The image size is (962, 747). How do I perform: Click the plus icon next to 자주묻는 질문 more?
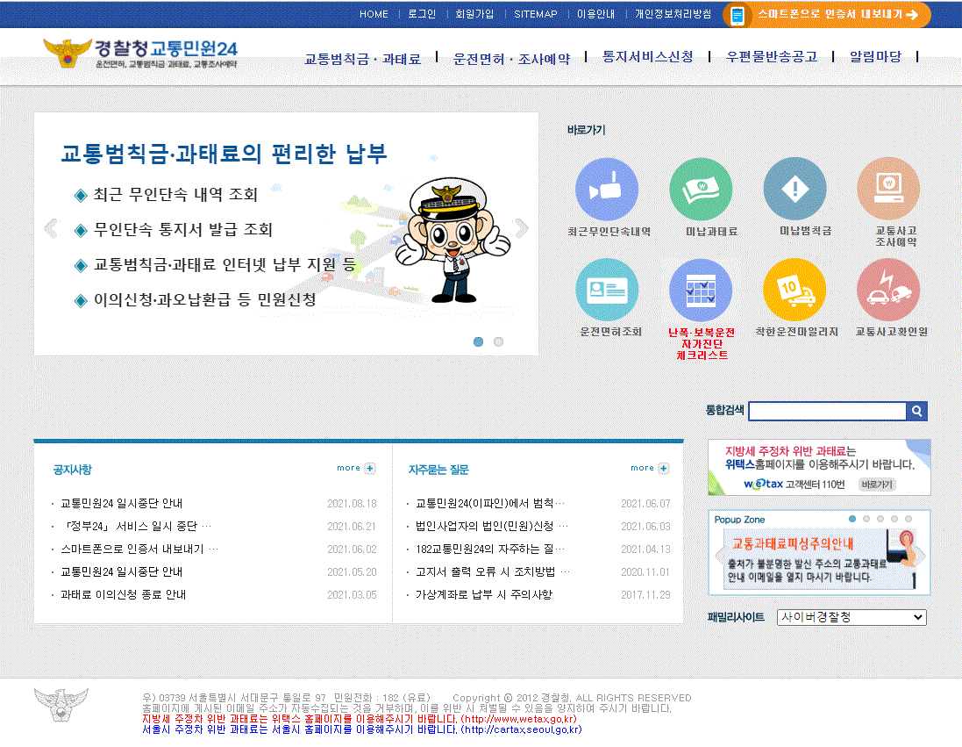tap(664, 468)
